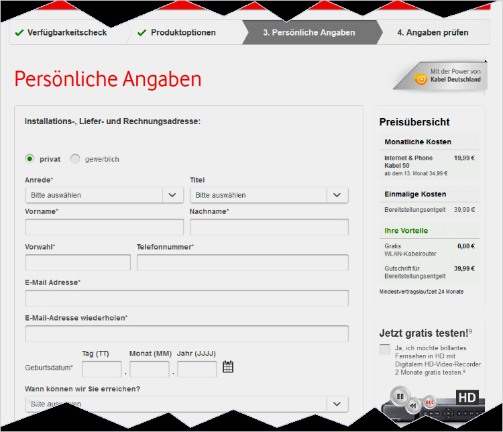Image resolution: width=503 pixels, height=432 pixels.
Task: Focus the E-Mail Adresse text field
Action: pyautogui.click(x=186, y=298)
